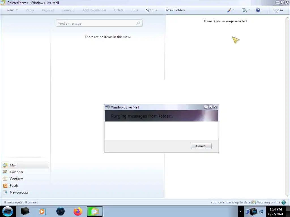
Task: Click the Calendar icon in the sidebar
Action: click(x=5, y=172)
